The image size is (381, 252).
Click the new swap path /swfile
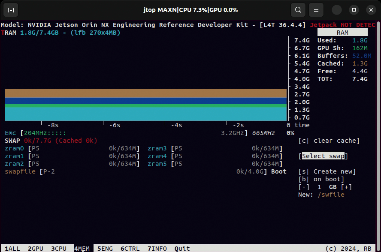pos(331,195)
